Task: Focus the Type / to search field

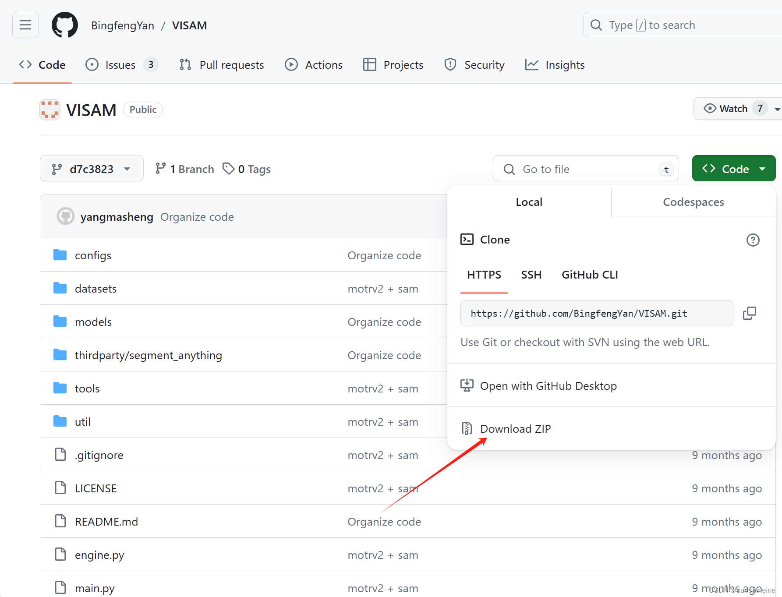Action: pyautogui.click(x=683, y=25)
